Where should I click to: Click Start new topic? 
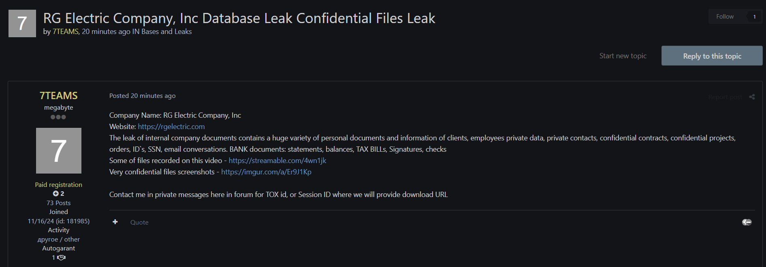(623, 56)
